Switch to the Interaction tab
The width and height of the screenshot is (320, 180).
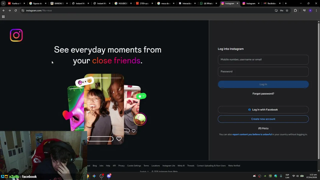tap(187, 3)
